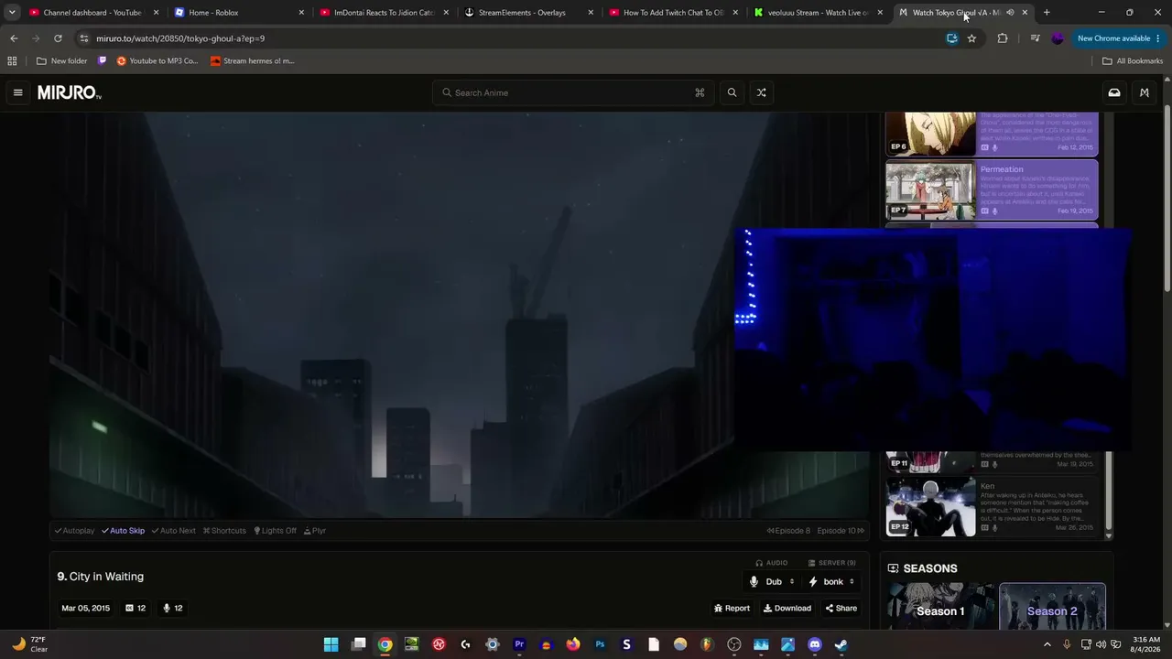The image size is (1172, 659).
Task: Open Steam from the taskbar
Action: click(841, 644)
